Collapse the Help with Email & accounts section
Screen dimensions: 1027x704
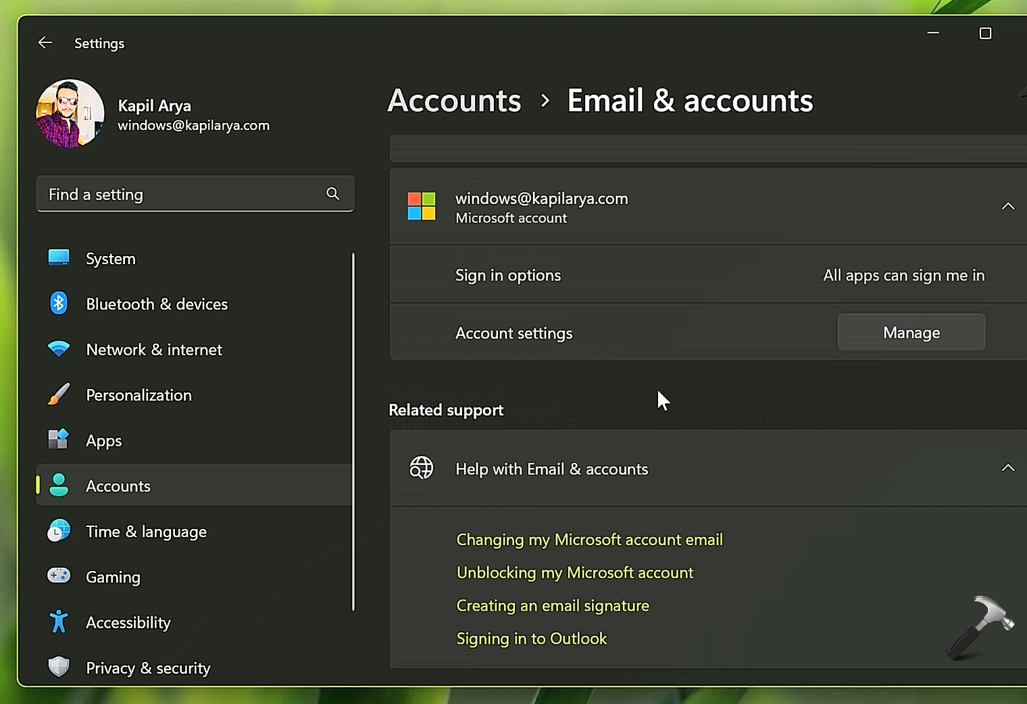[x=1007, y=468]
